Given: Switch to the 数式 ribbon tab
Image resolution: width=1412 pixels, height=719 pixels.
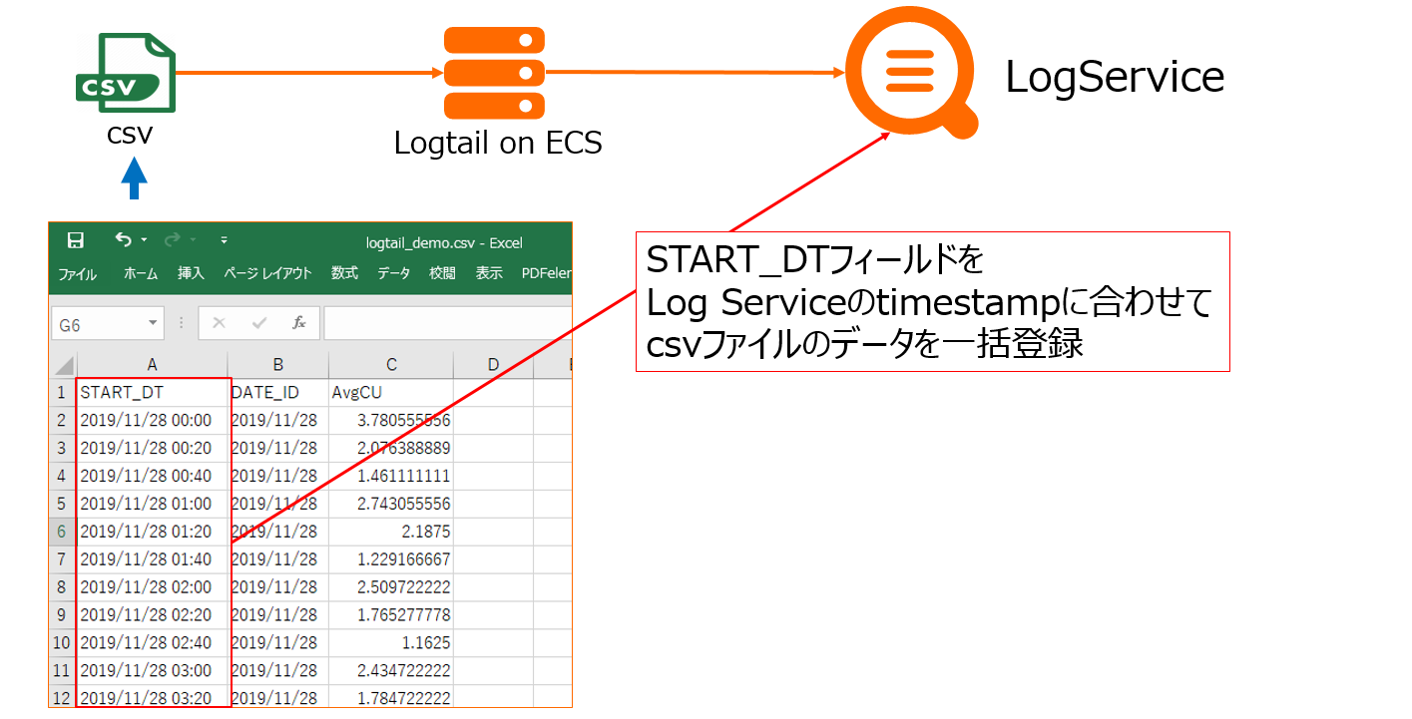Looking at the screenshot, I should click(x=344, y=273).
